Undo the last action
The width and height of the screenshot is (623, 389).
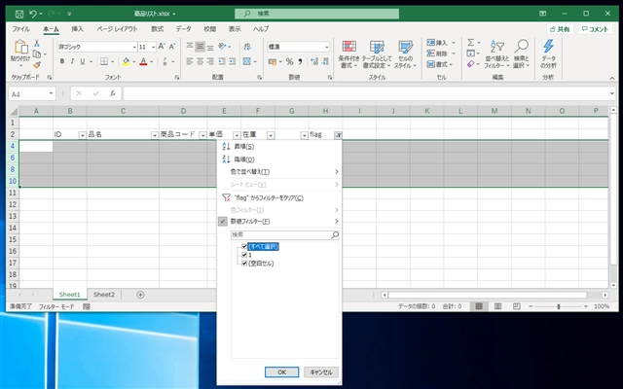tap(33, 14)
